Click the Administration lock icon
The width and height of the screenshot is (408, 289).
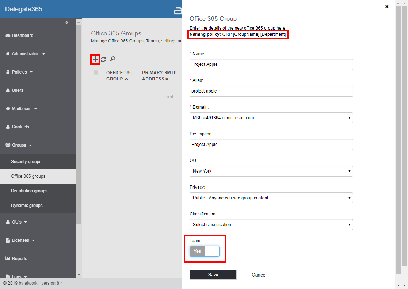click(x=8, y=53)
